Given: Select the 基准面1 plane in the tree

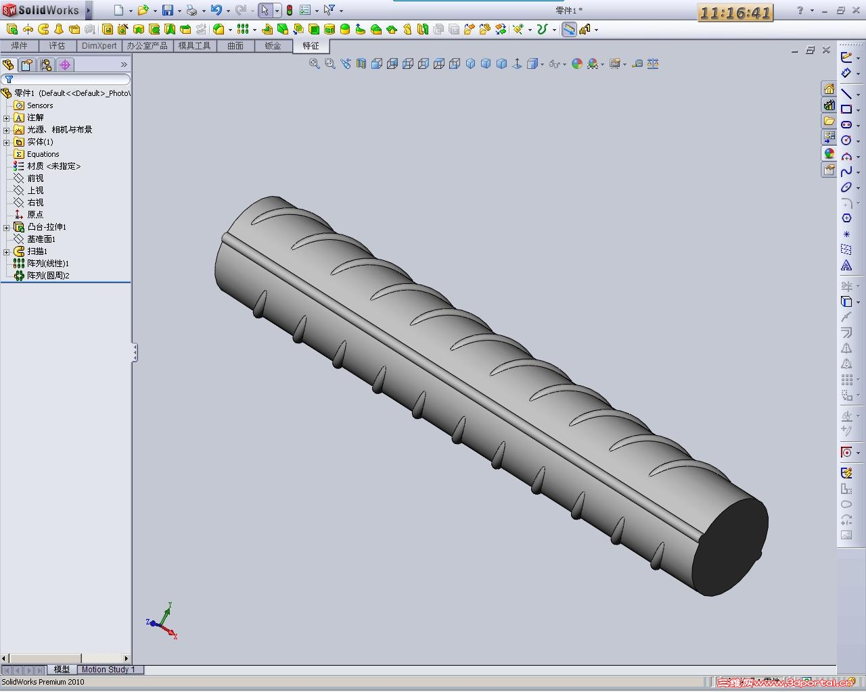Looking at the screenshot, I should click(35, 239).
